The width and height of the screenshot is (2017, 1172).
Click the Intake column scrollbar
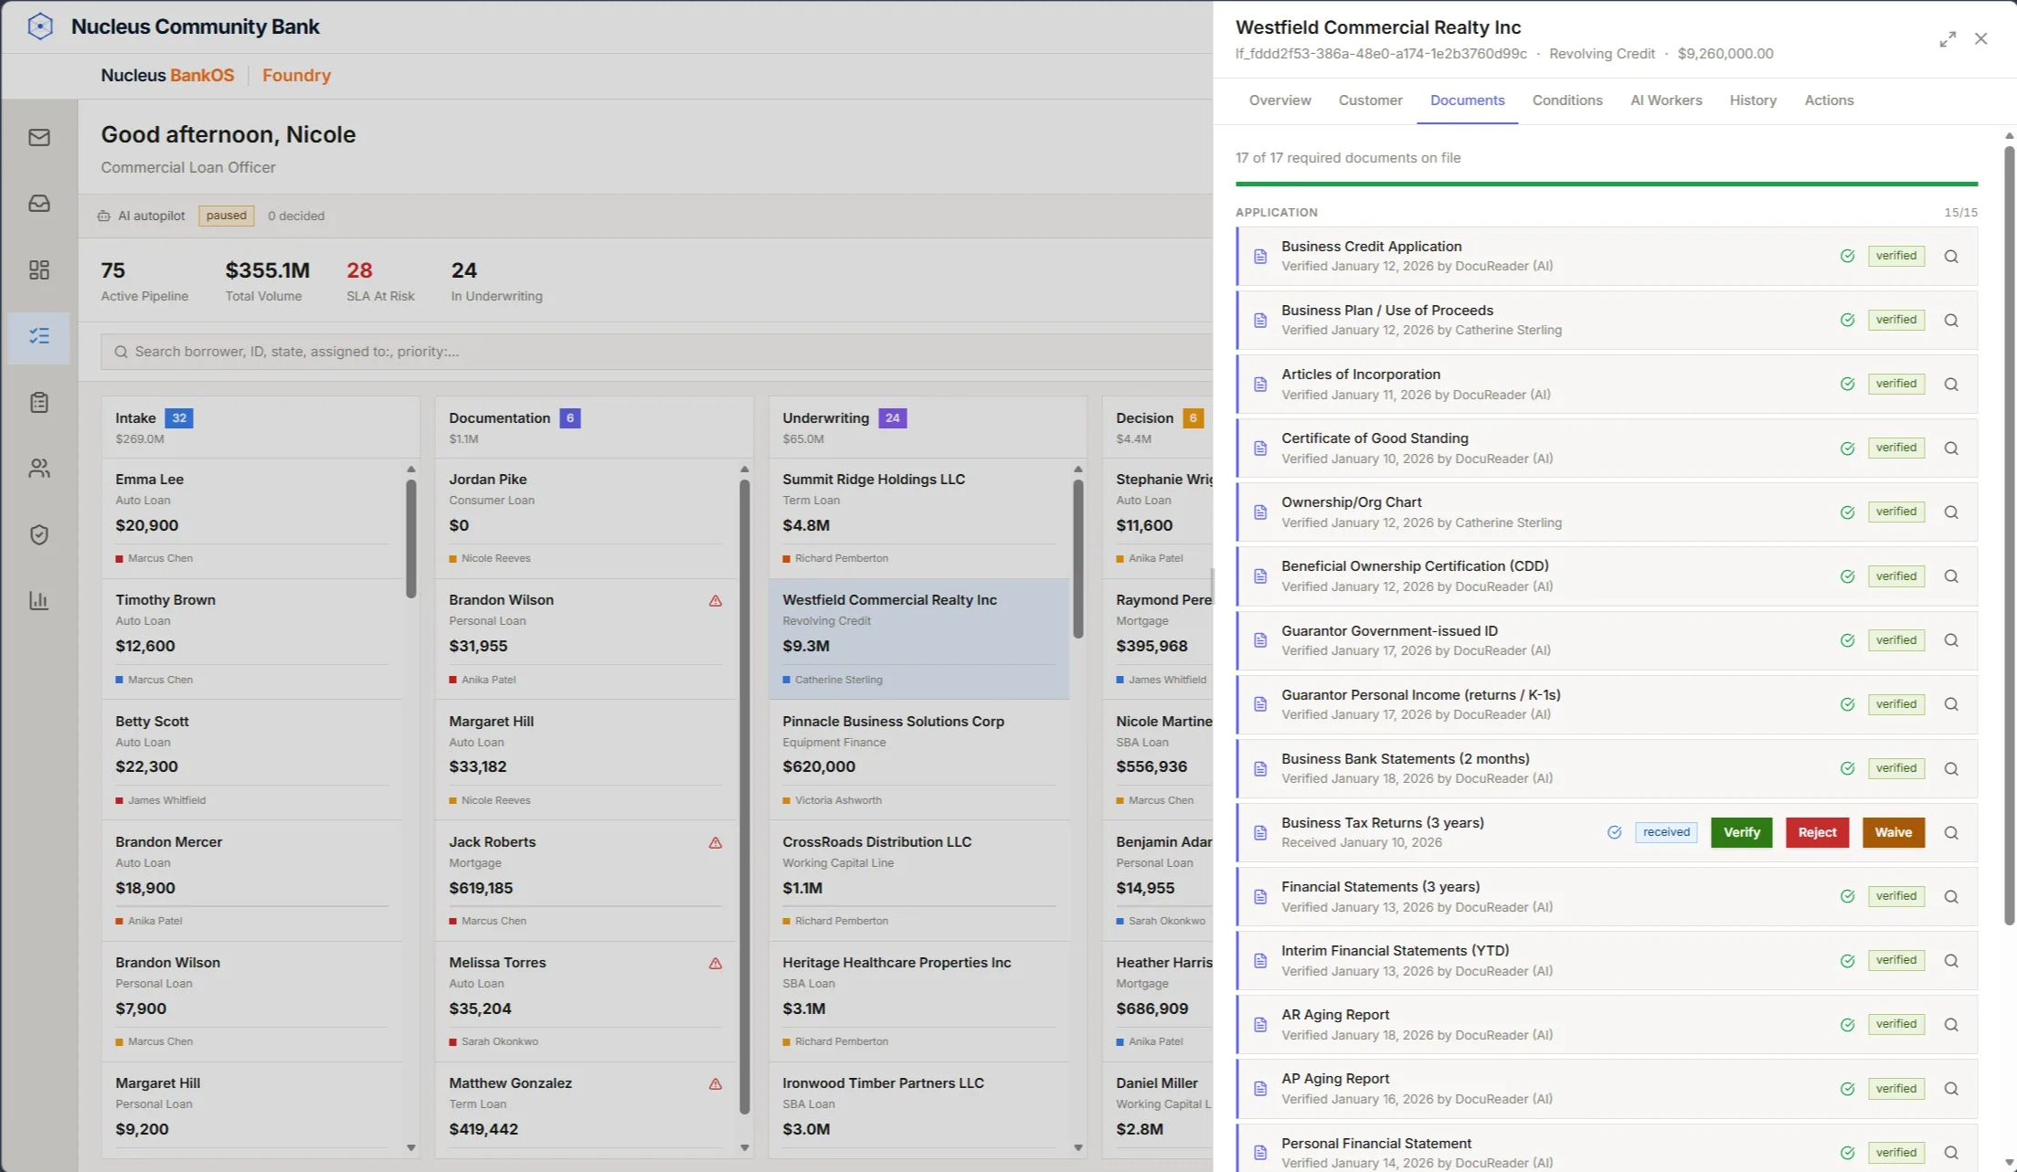tap(411, 539)
